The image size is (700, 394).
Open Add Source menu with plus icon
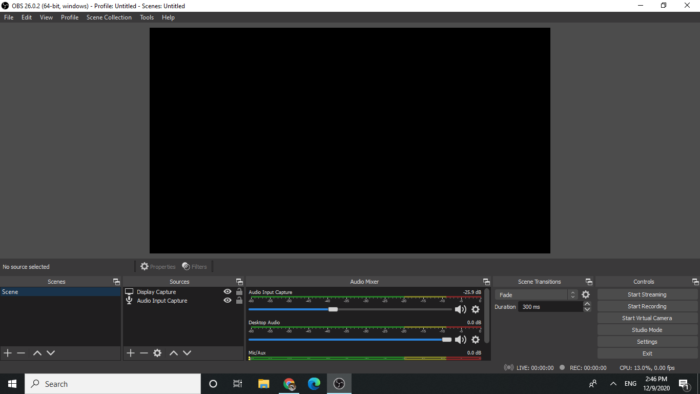[130, 353]
